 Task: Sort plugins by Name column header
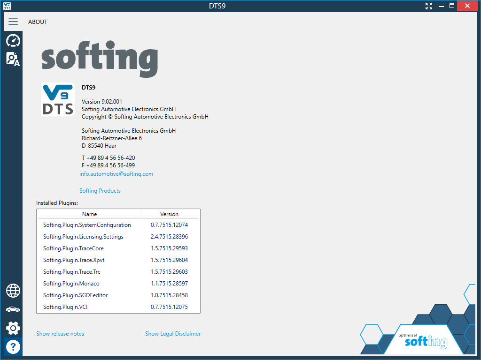pos(89,214)
